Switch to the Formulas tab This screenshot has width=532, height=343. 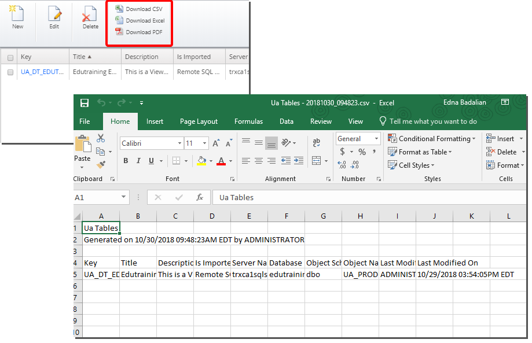pos(248,121)
